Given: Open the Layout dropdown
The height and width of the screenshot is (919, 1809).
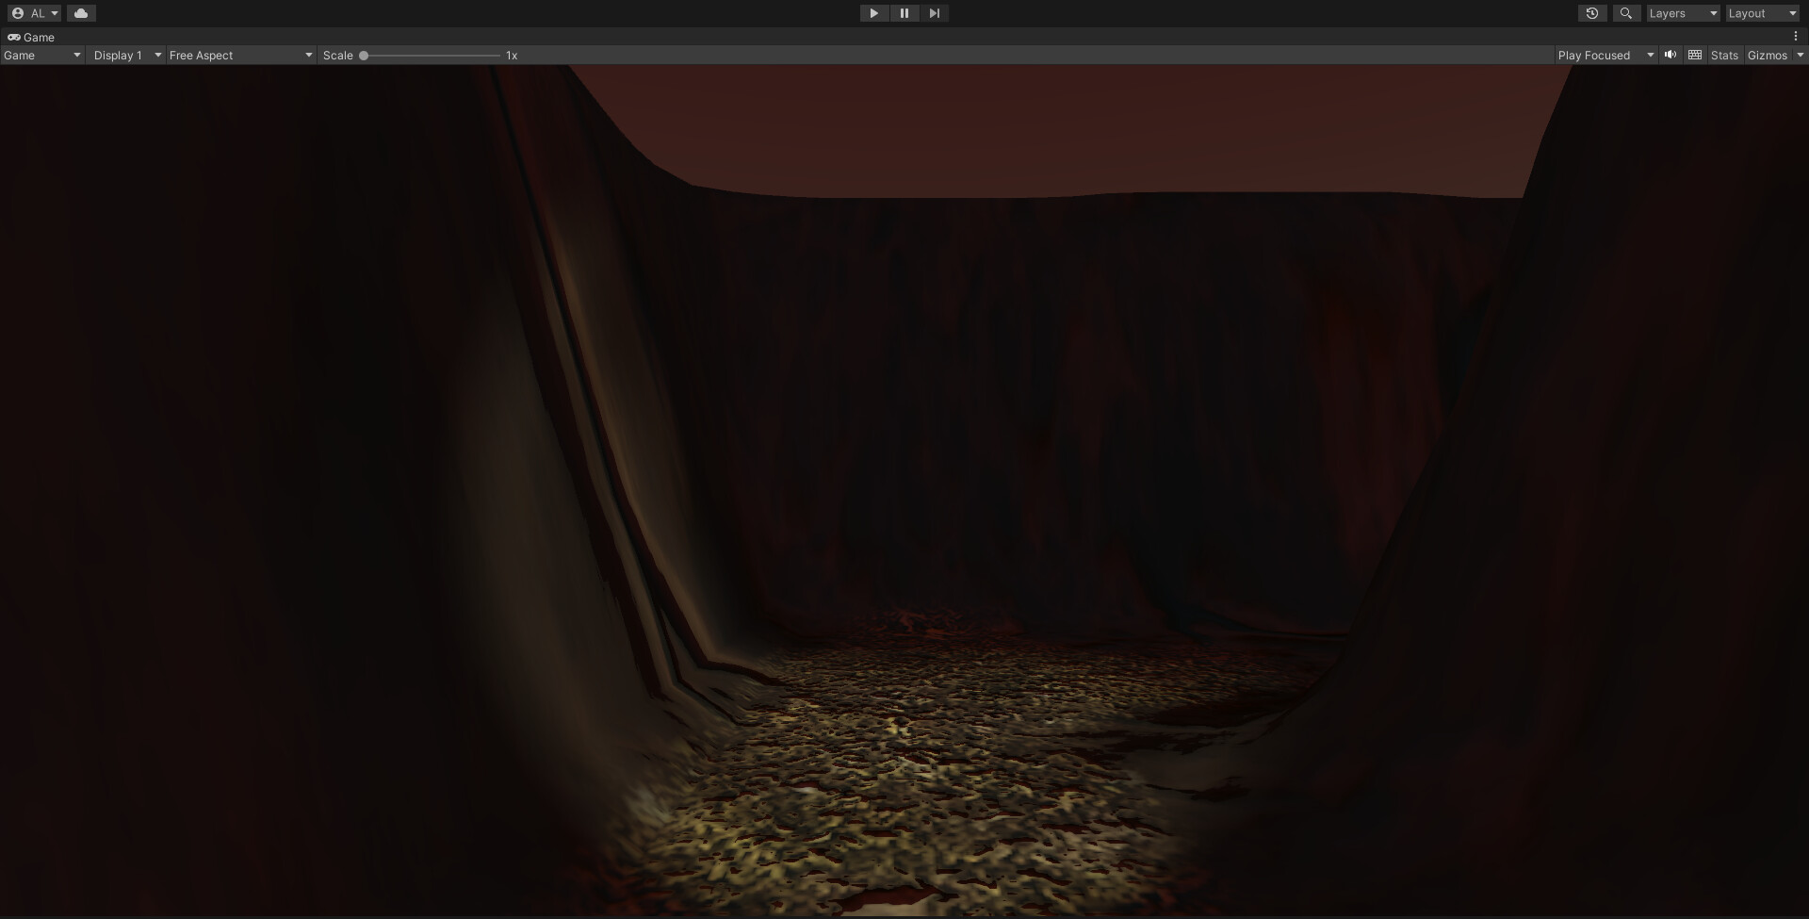Looking at the screenshot, I should click(1761, 13).
